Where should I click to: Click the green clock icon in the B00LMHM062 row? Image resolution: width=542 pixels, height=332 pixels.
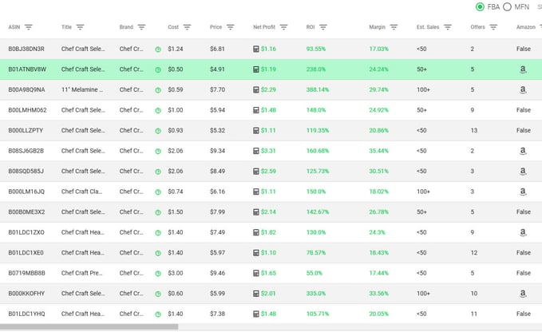click(158, 111)
